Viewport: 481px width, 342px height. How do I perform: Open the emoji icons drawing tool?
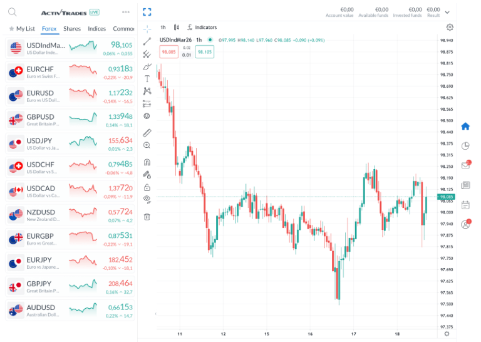[147, 116]
